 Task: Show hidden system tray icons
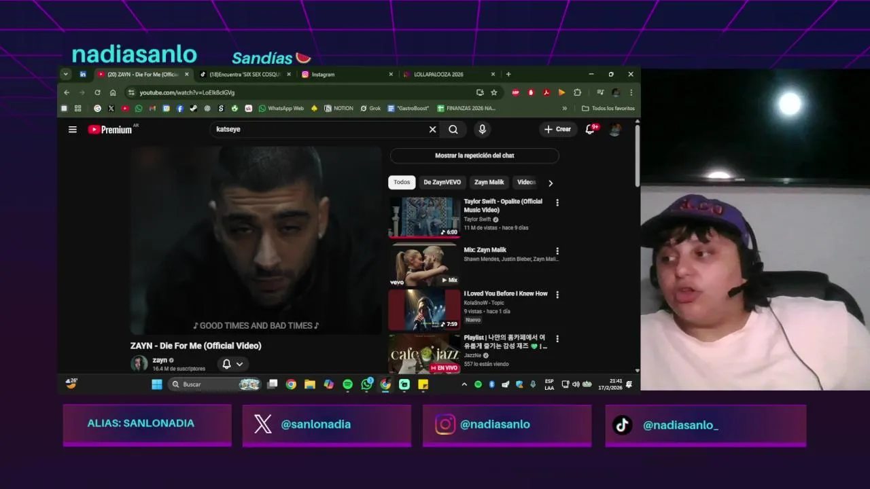pos(464,384)
